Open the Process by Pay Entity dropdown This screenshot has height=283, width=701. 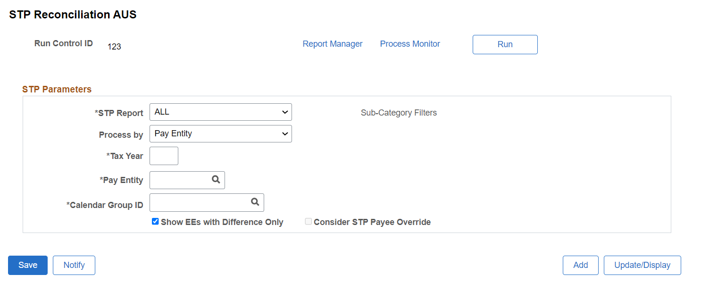[x=221, y=133]
